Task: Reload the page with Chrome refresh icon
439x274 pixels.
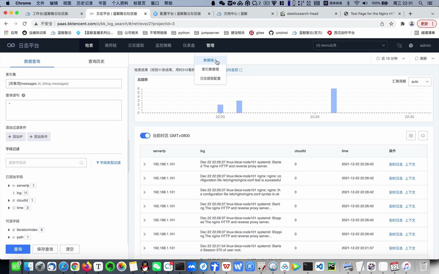Action: 25,24
